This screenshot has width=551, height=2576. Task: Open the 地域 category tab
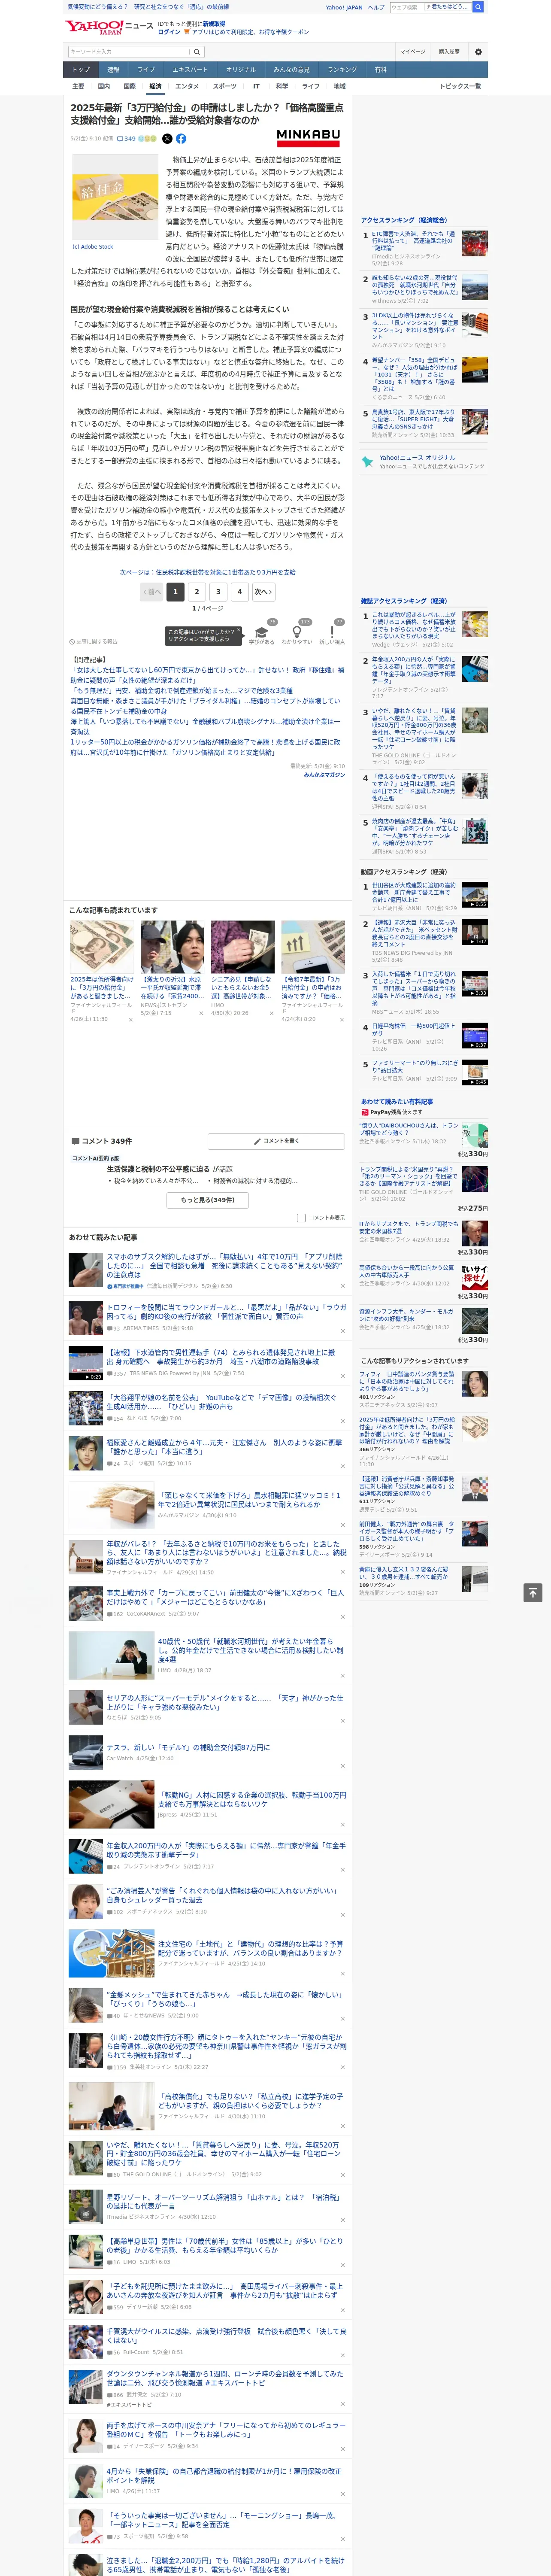339,86
